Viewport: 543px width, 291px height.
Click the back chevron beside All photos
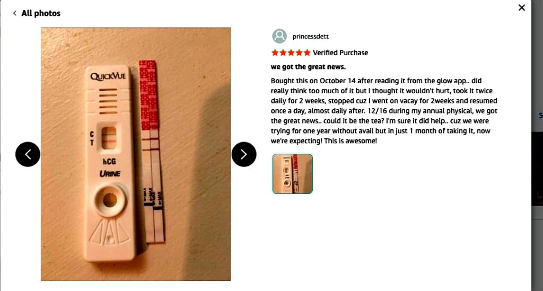15,13
